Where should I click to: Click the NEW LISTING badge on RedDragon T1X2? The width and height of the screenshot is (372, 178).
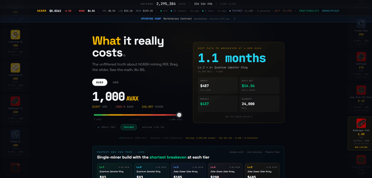click(x=361, y=147)
